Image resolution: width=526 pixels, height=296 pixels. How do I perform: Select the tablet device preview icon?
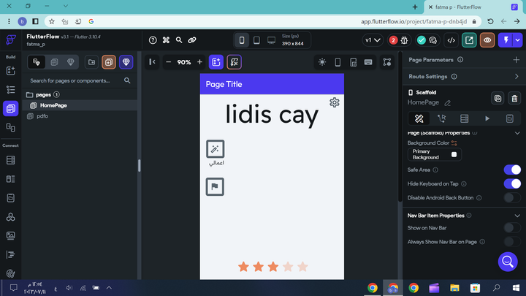click(x=256, y=40)
